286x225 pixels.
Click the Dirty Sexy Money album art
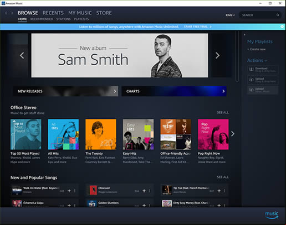[x=167, y=203]
